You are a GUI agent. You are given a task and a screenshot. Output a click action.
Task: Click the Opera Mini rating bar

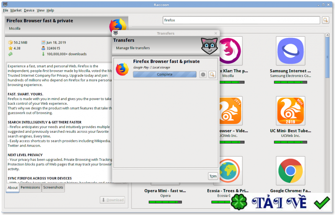(x=165, y=202)
